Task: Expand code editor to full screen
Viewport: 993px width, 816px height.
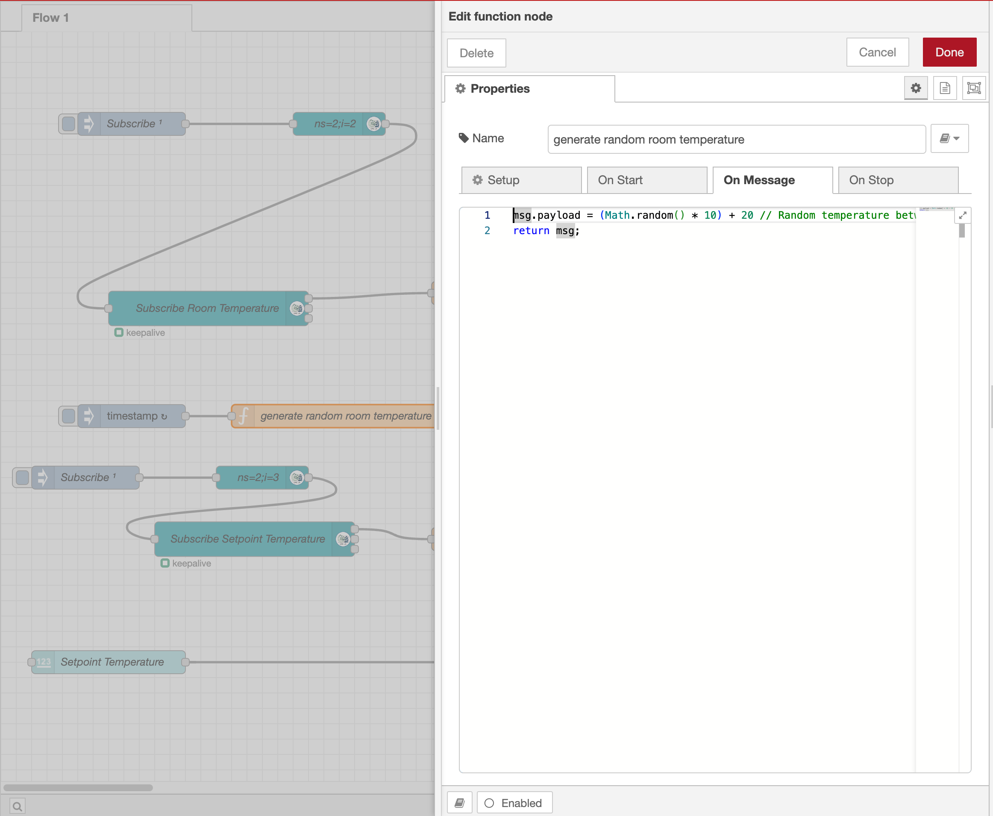Action: pyautogui.click(x=962, y=215)
